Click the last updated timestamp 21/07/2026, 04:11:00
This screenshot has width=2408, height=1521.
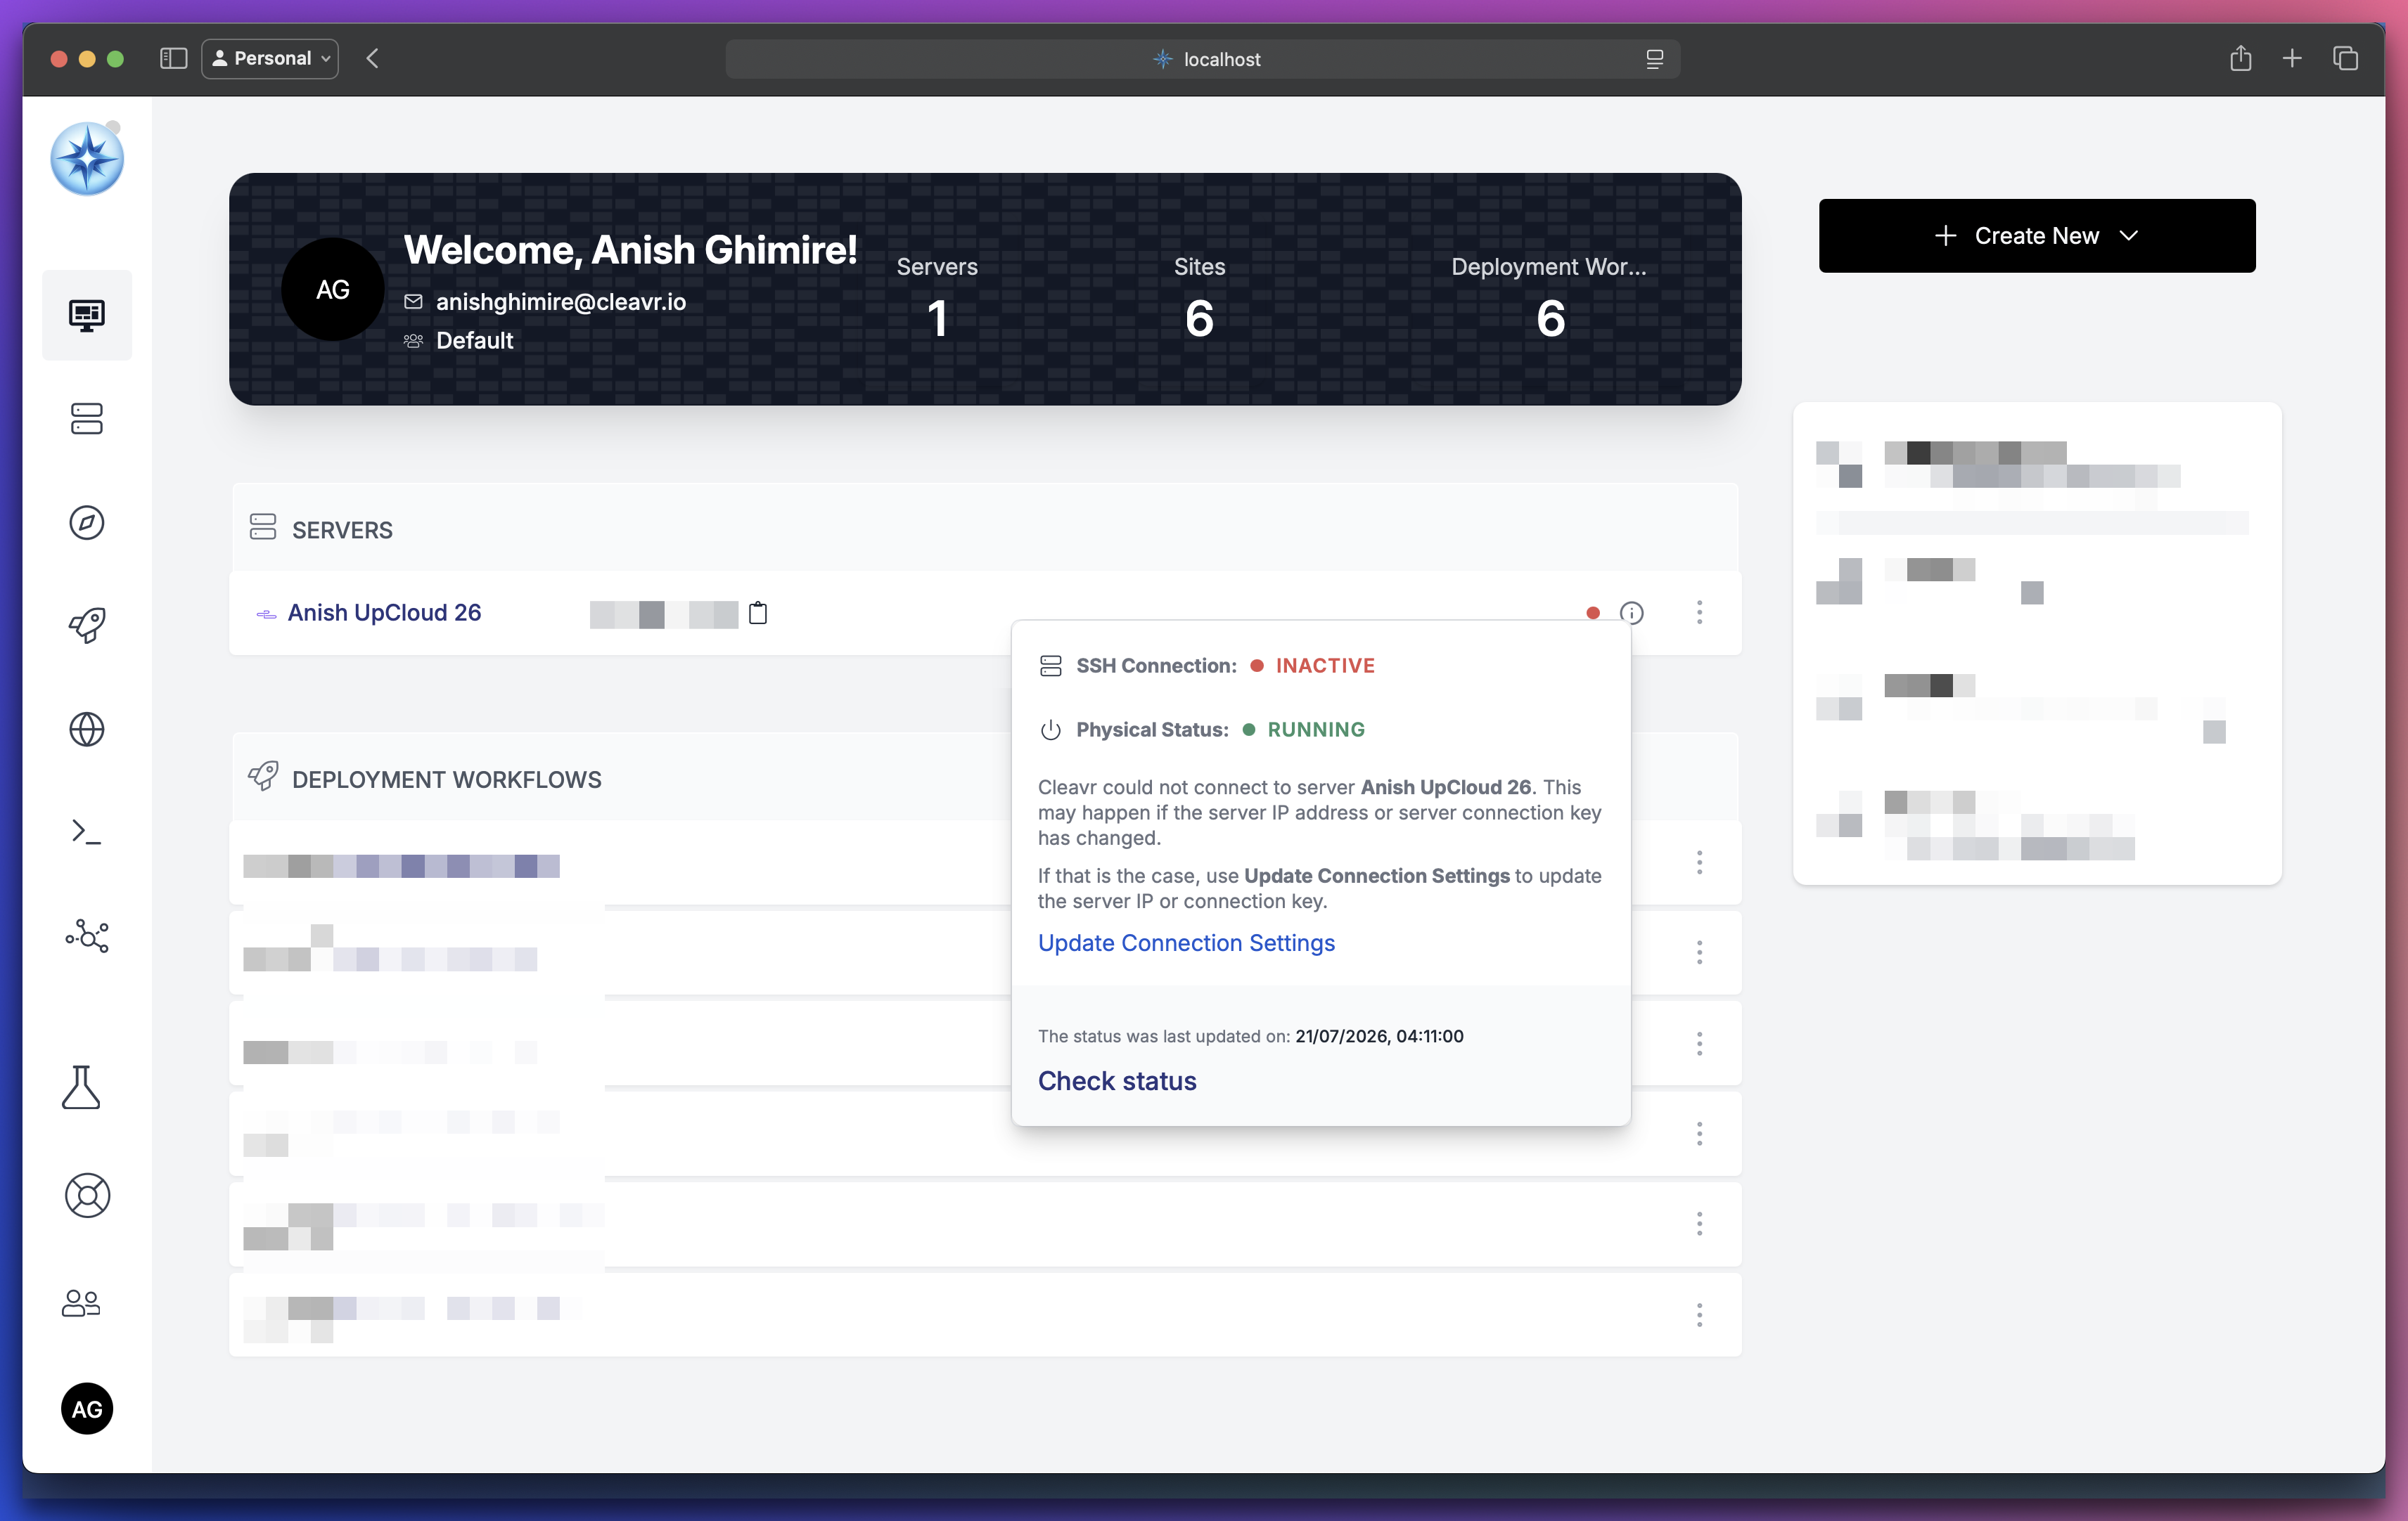1379,1036
